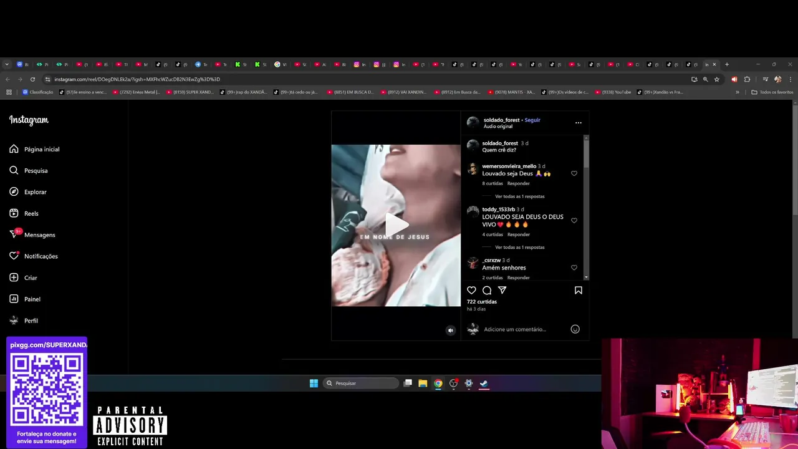Reply to toddy_1533rb's comment
Screen dimensions: 798x449
click(519, 234)
